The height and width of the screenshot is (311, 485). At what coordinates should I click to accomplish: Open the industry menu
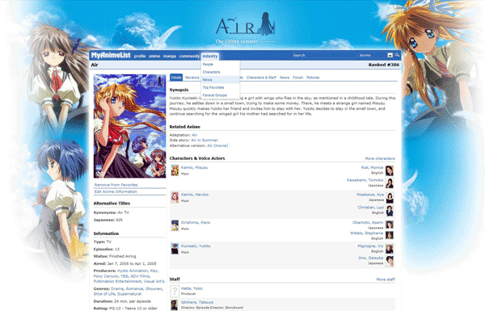[x=210, y=56]
